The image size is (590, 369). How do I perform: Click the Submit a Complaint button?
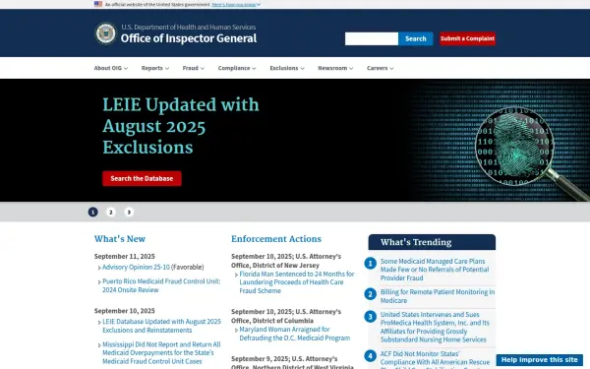467,38
